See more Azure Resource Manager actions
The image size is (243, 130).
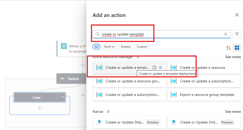[233, 57]
